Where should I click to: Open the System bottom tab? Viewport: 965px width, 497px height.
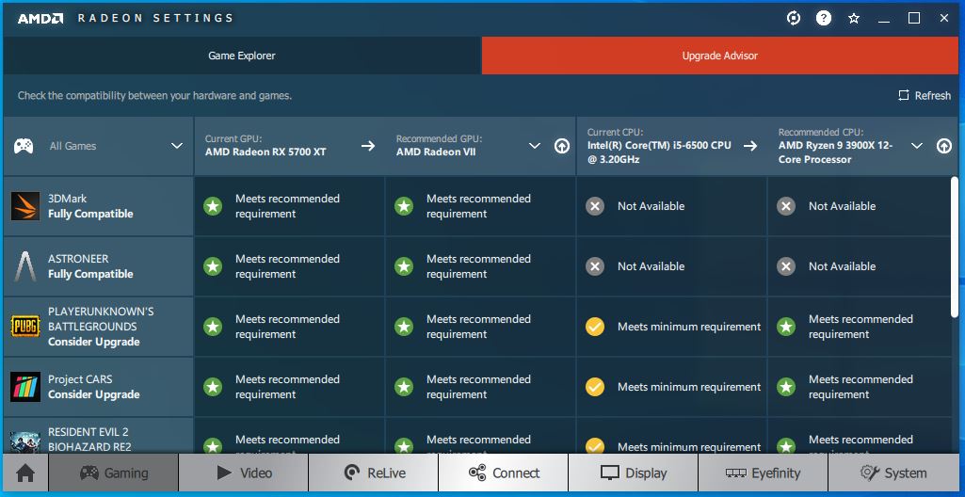pos(893,473)
